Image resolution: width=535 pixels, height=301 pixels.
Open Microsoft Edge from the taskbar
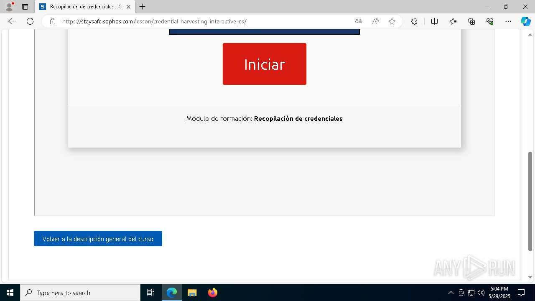172,293
